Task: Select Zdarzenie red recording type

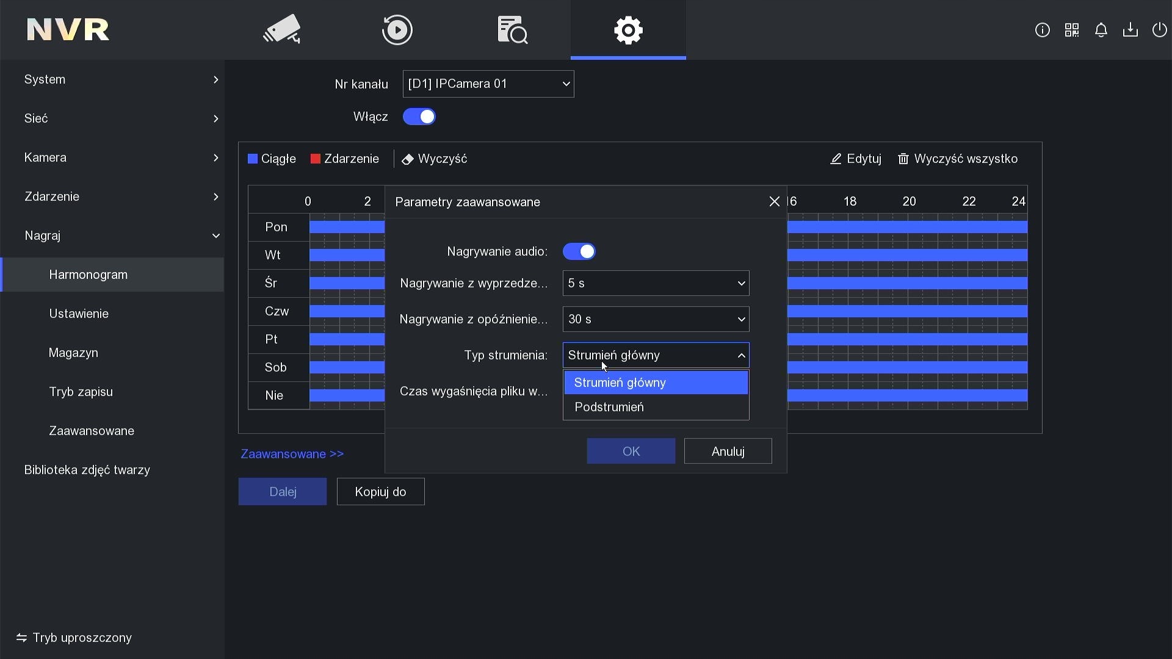Action: point(345,159)
